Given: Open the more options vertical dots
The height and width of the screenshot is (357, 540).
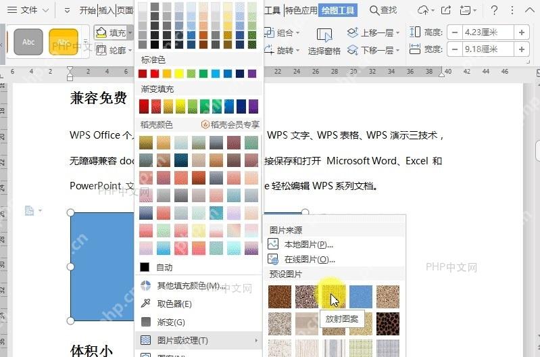Looking at the screenshot, I should (512, 10).
